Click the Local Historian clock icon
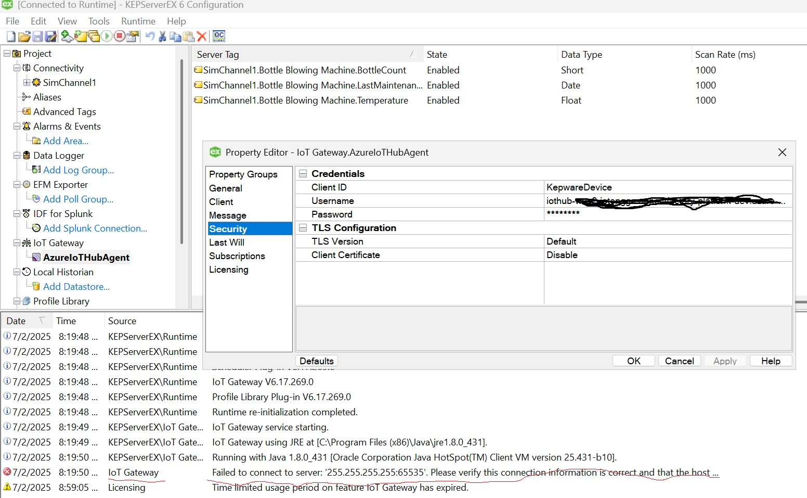807x498 pixels. point(27,272)
